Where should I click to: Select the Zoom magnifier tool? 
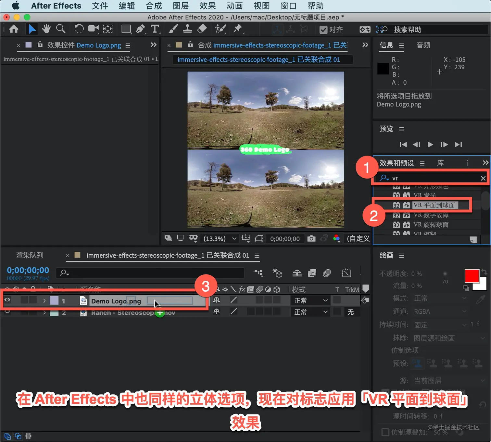(61, 29)
